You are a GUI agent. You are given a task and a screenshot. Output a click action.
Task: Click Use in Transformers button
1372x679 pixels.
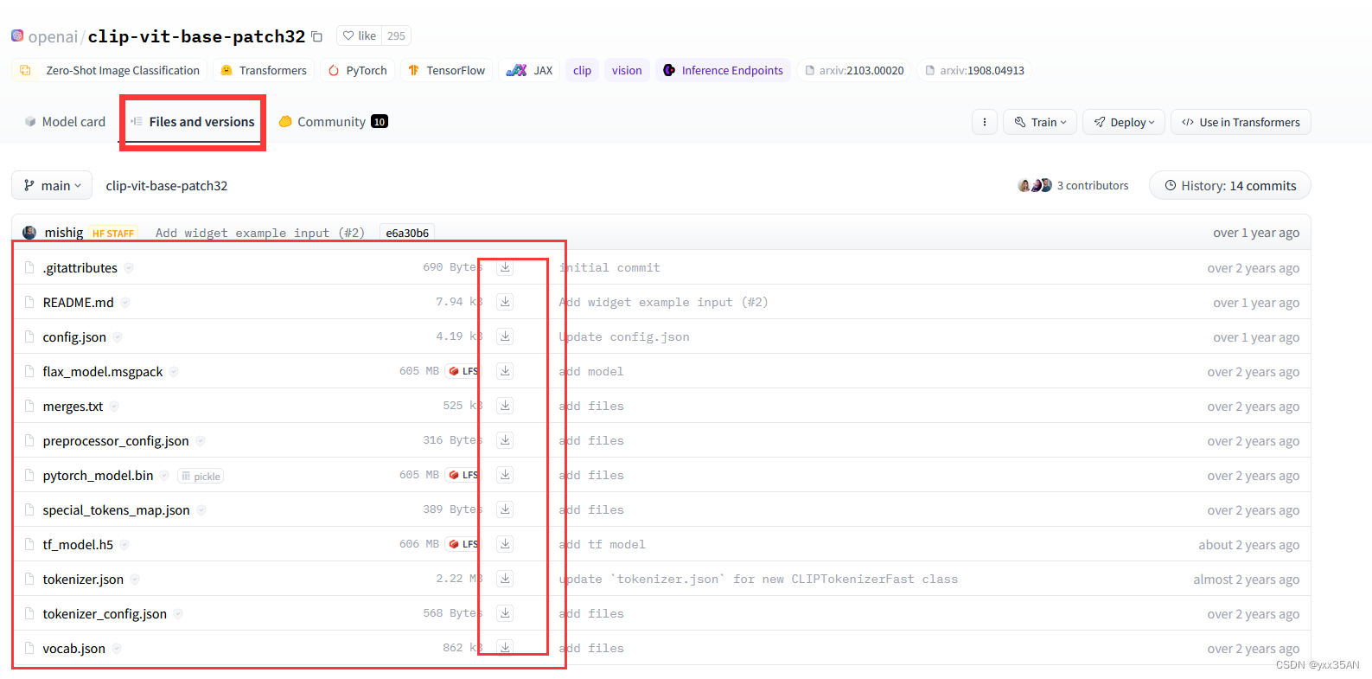(1241, 122)
